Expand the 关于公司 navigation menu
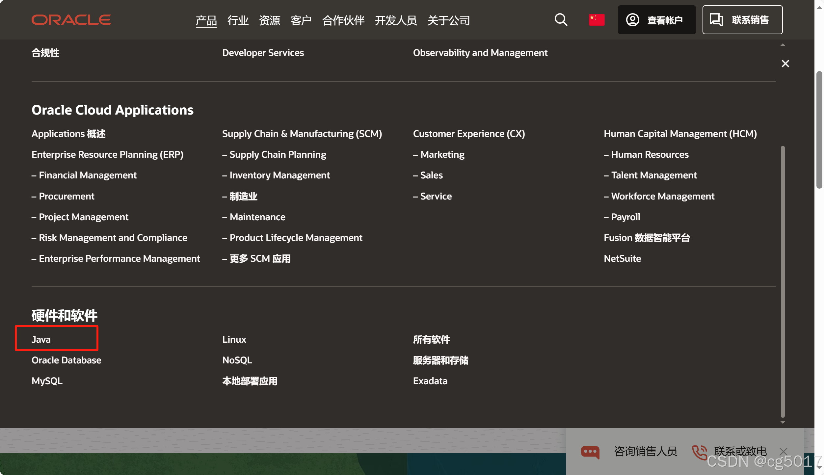 click(448, 20)
